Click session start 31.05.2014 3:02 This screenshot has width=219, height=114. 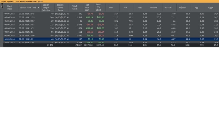click(26, 39)
